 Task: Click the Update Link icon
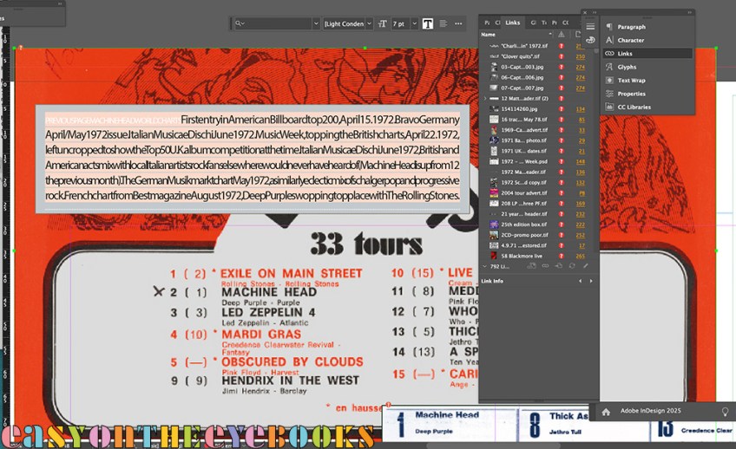(571, 265)
